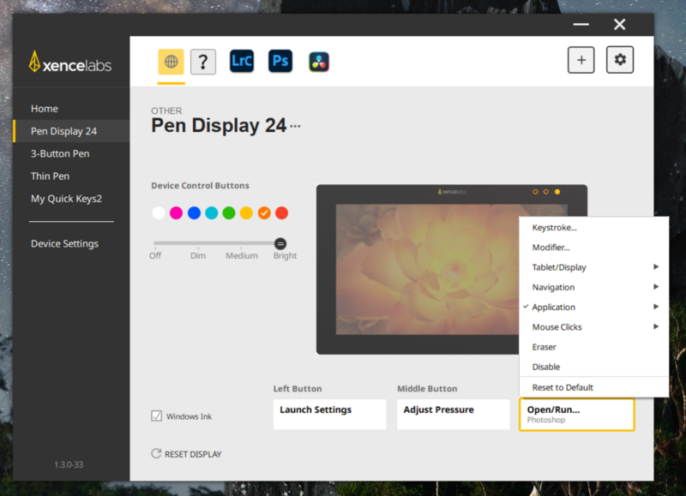Viewport: 686px width, 496px height.
Task: Expand the Navigation submenu
Action: click(x=593, y=287)
